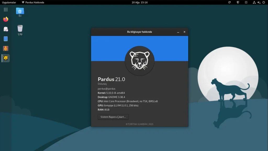The height and width of the screenshot is (151, 268).
Task: Open the Ev home folder on the desktop
Action: pyautogui.click(x=20, y=12)
